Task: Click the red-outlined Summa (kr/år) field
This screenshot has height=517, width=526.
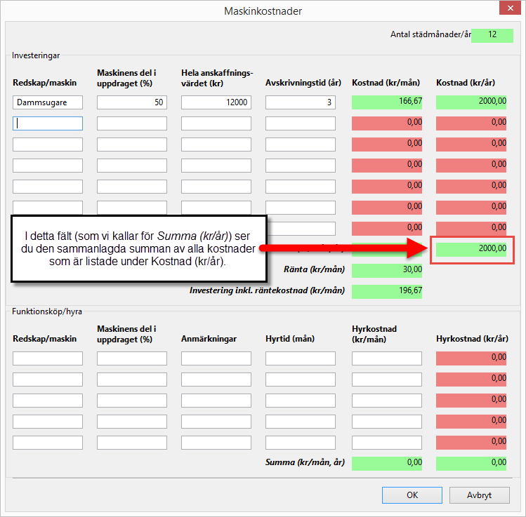Action: pos(471,249)
